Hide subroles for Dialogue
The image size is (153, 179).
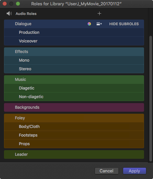coord(124,24)
